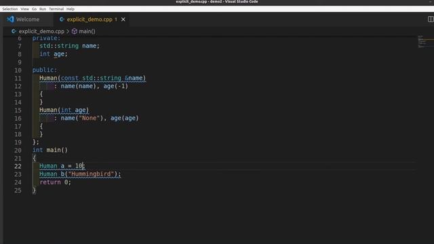
Task: Open the View menu
Action: pyautogui.click(x=24, y=9)
